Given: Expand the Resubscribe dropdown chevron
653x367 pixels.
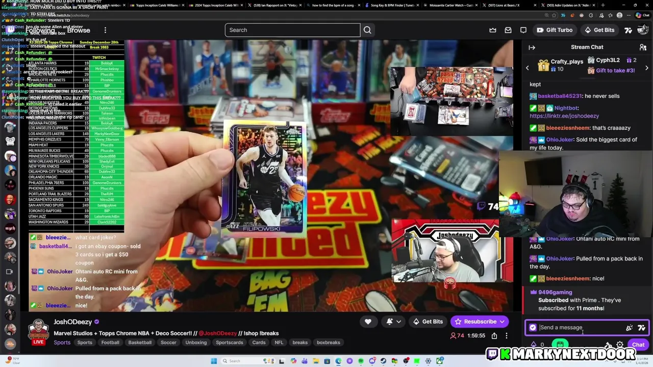Looking at the screenshot, I should click(x=502, y=322).
